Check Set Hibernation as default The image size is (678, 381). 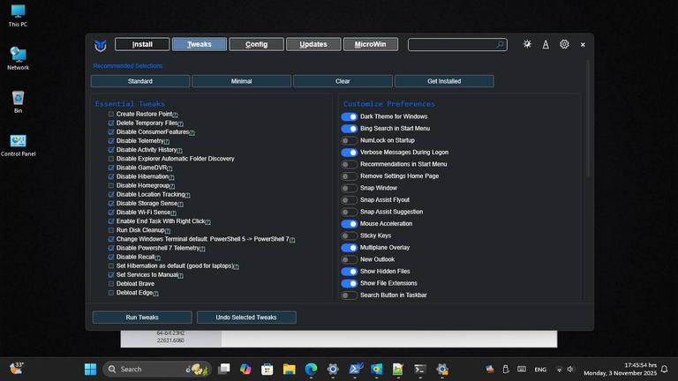(111, 266)
